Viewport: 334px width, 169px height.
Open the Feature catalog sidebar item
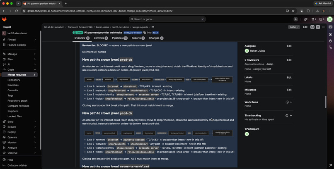pos(17,45)
